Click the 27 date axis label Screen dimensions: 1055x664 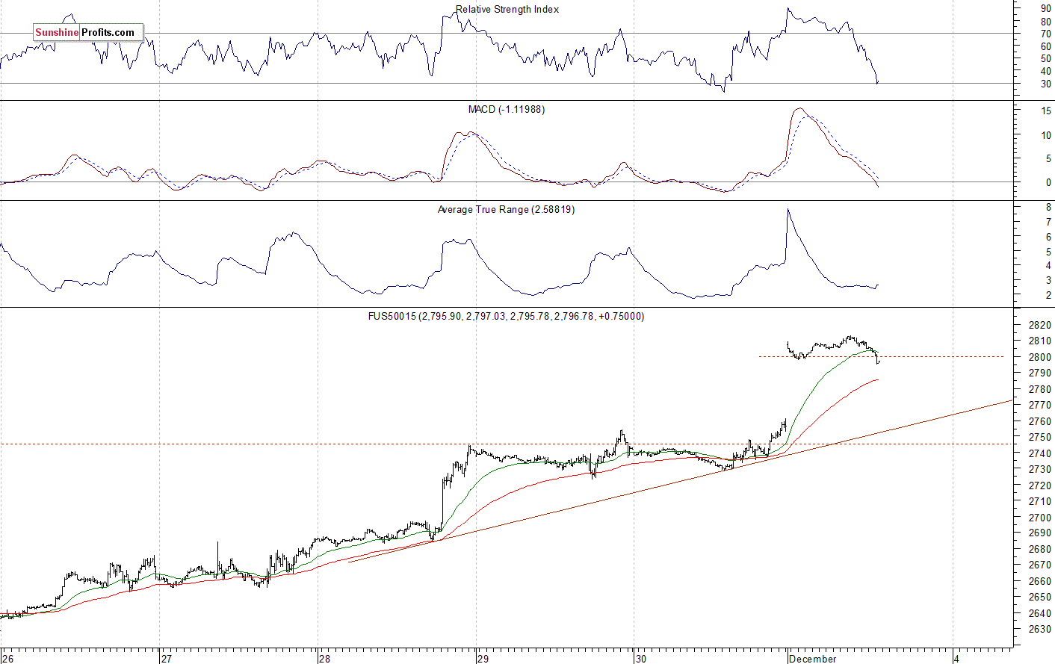pyautogui.click(x=167, y=659)
